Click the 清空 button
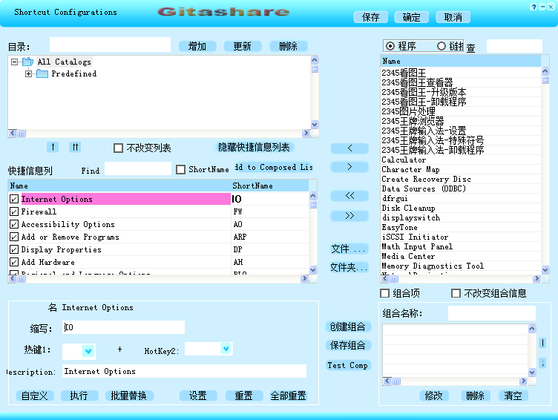 coord(513,396)
